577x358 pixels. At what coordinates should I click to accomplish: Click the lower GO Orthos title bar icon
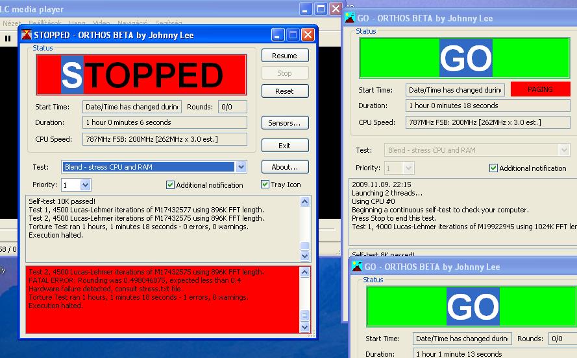[x=356, y=267]
